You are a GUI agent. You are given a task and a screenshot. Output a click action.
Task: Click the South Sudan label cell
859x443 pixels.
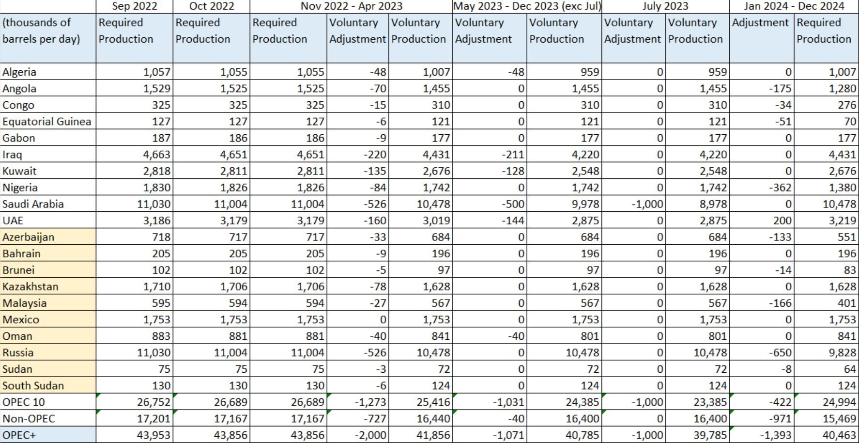[x=48, y=385]
